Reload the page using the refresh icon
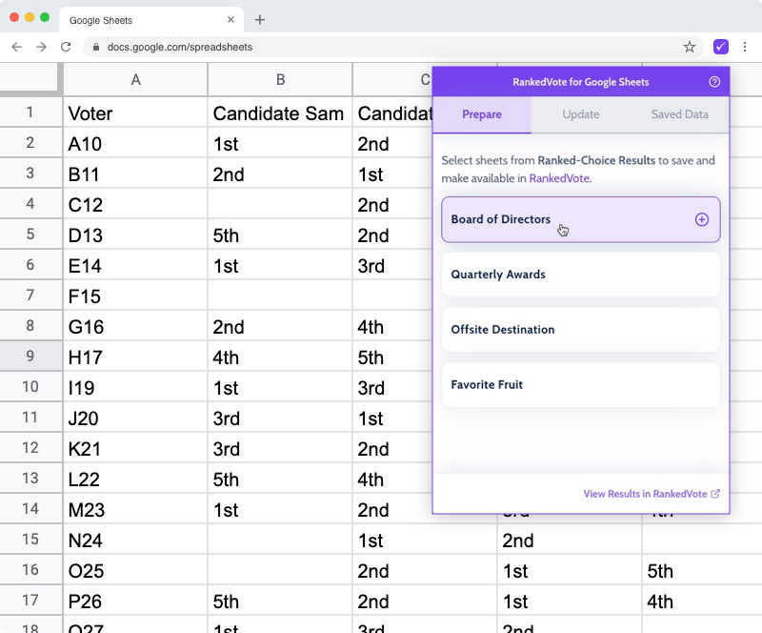 coord(66,47)
